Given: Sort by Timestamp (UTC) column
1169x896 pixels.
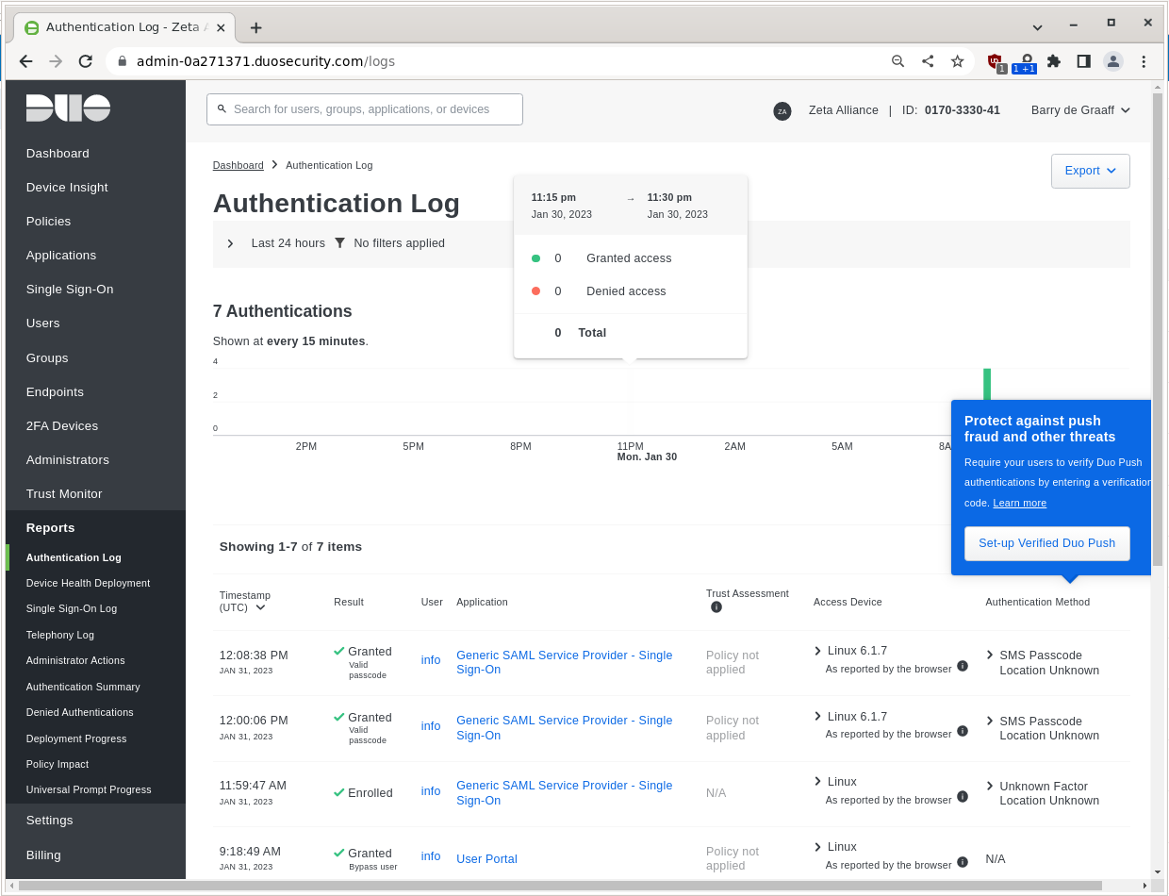Looking at the screenshot, I should 244,602.
